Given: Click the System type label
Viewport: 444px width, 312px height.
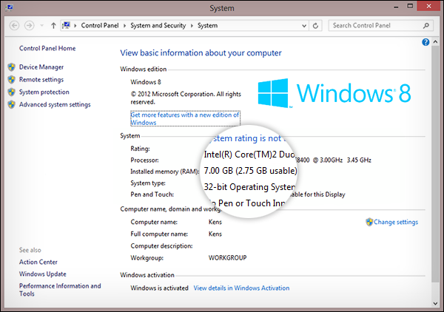Looking at the screenshot, I should (x=148, y=183).
